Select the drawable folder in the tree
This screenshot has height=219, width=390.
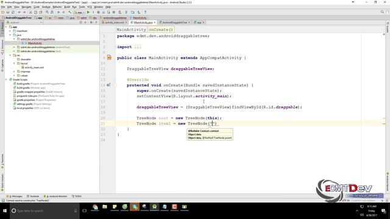pyautogui.click(x=26, y=60)
